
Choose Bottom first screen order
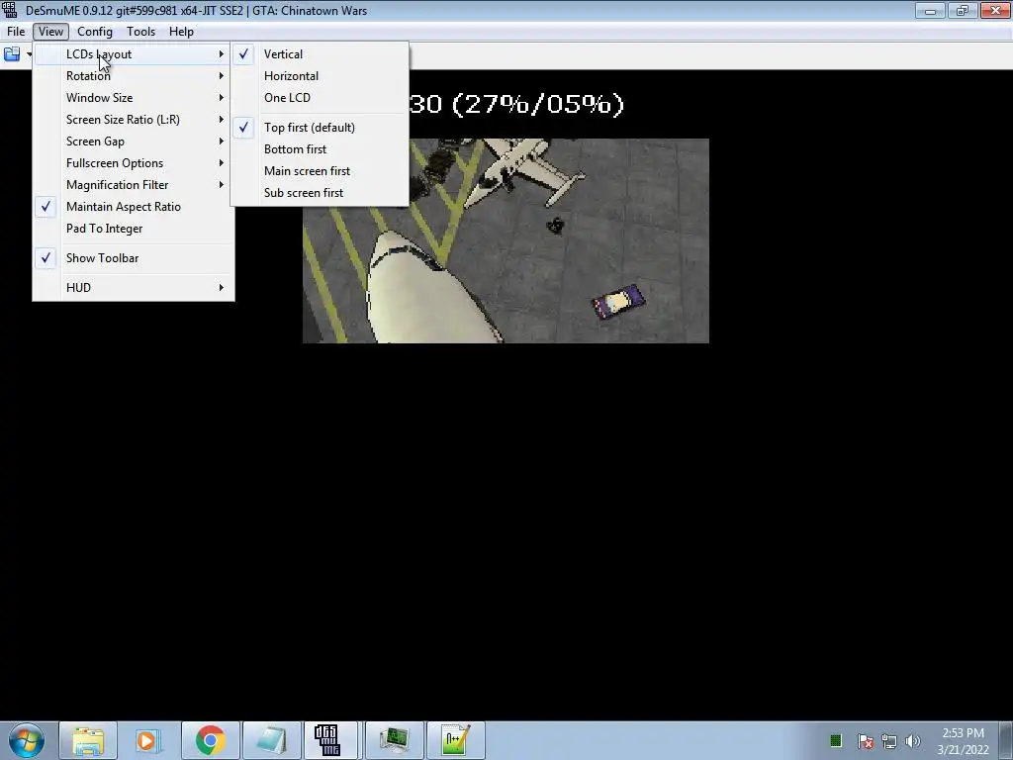pos(320,149)
